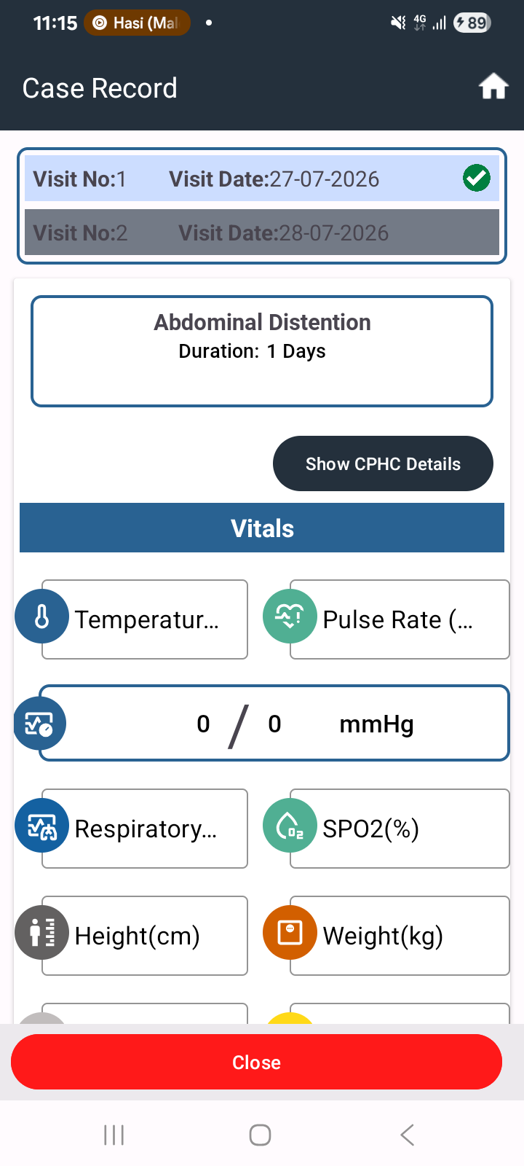
Task: Click green checkmark on Visit No:1
Action: click(477, 178)
